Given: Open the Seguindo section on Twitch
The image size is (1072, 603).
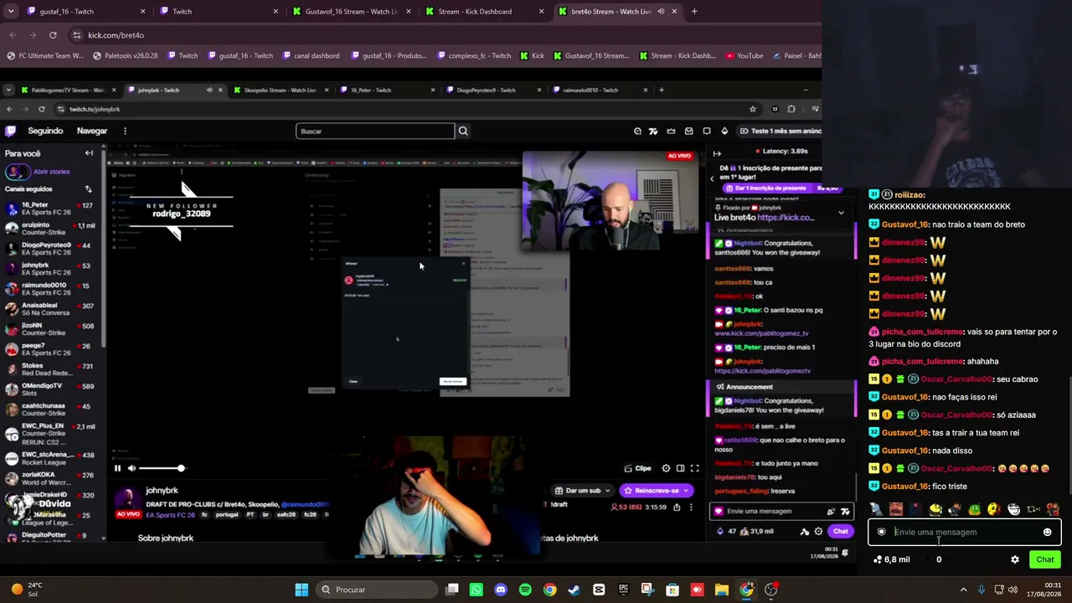Looking at the screenshot, I should coord(45,131).
